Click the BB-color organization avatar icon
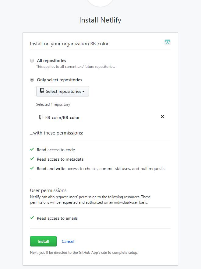201x269 pixels. [x=167, y=42]
